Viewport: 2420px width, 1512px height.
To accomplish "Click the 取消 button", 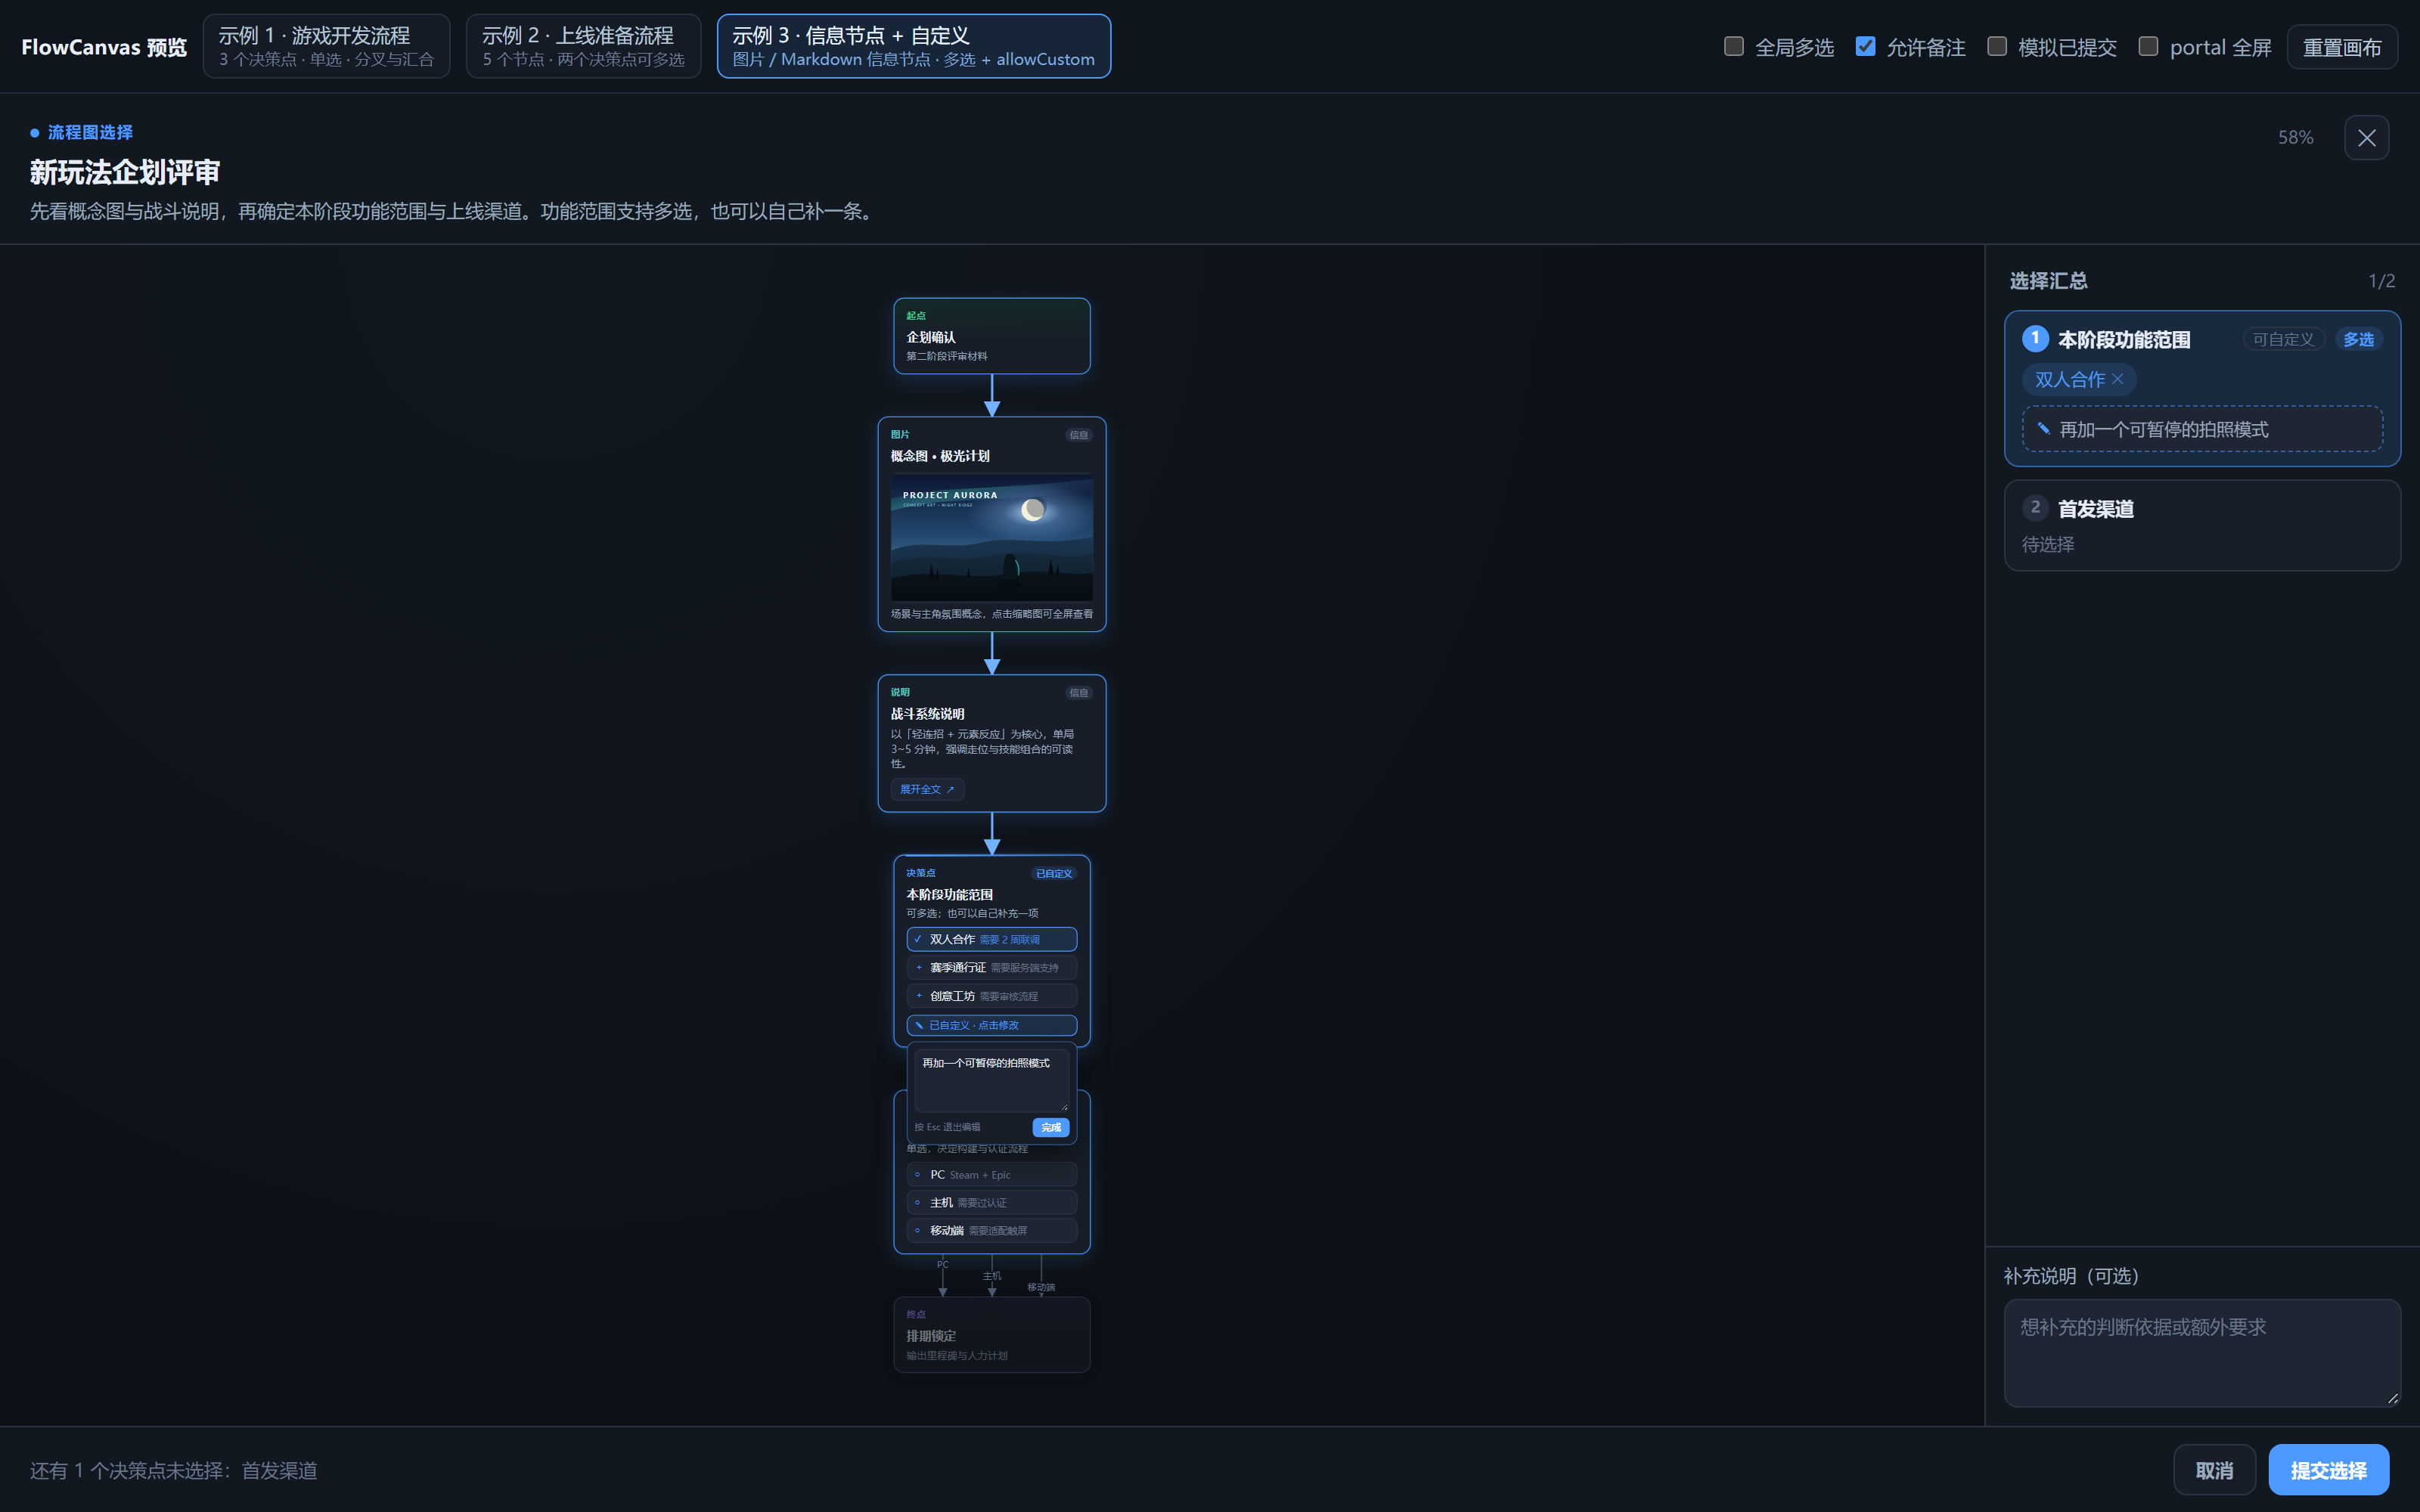I will click(2214, 1470).
